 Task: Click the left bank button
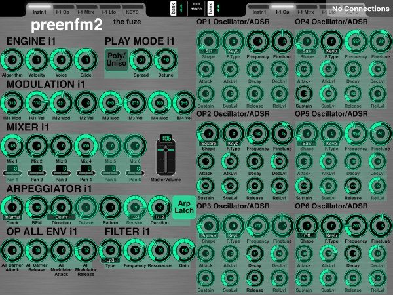(173, 9)
